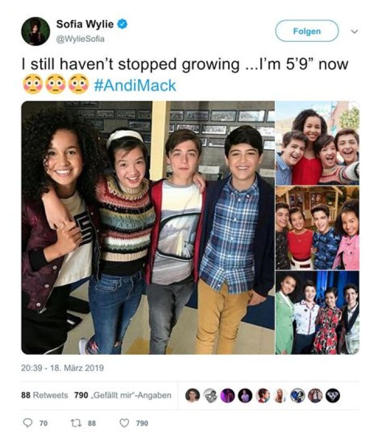This screenshot has height=437, width=382.
Task: View the 88 Retweets list
Action: click(x=45, y=395)
